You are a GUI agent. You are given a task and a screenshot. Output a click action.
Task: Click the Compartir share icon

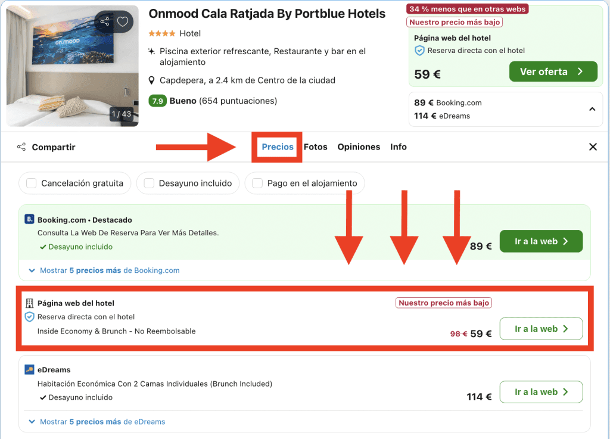pyautogui.click(x=21, y=147)
